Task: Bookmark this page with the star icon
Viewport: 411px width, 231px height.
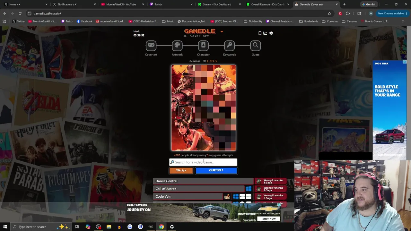Action: coord(329,13)
